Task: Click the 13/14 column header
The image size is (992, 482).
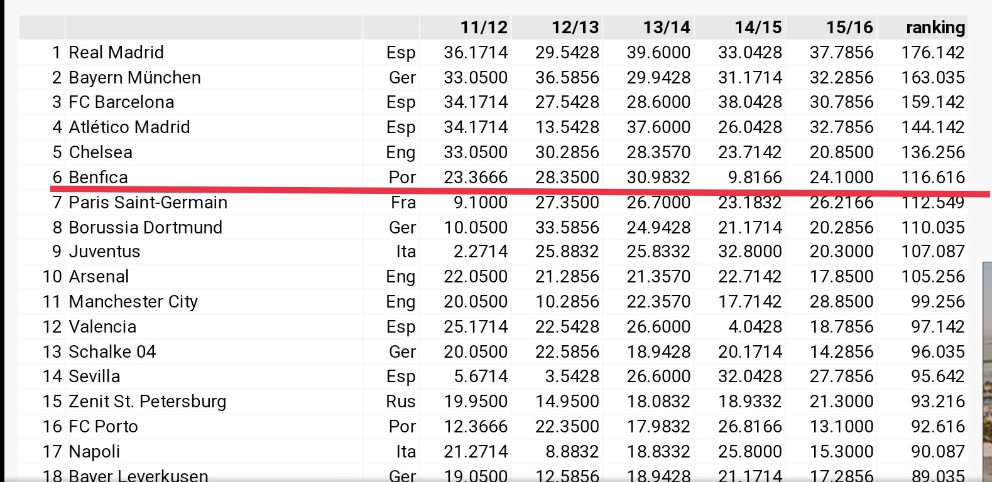Action: [666, 27]
